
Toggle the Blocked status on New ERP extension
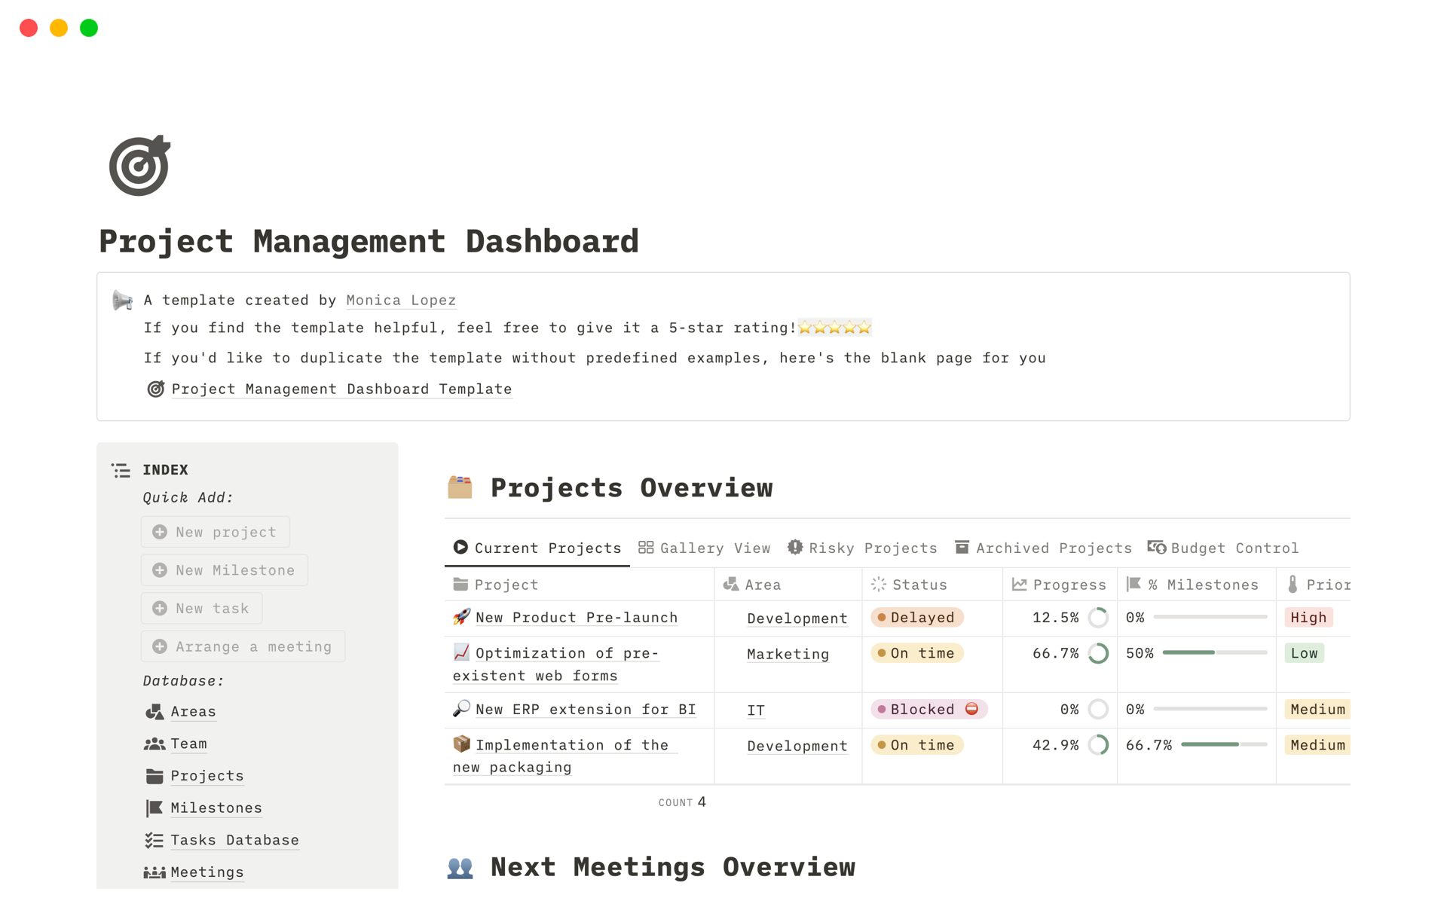(927, 709)
